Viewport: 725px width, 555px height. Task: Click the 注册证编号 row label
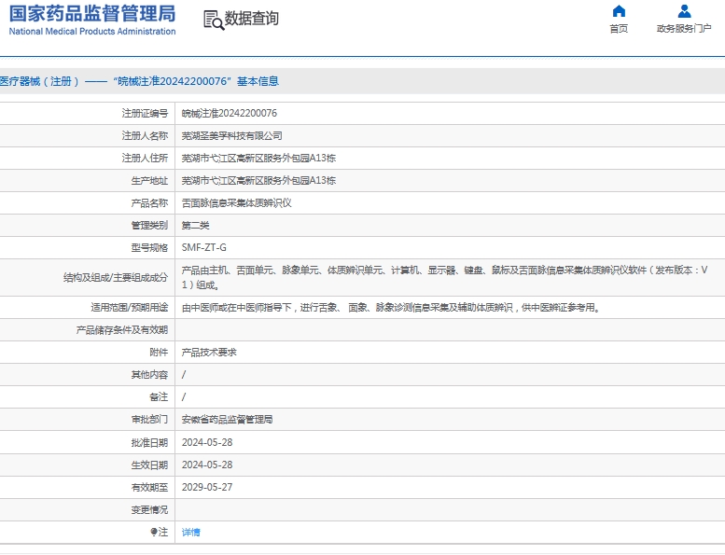pyautogui.click(x=145, y=113)
